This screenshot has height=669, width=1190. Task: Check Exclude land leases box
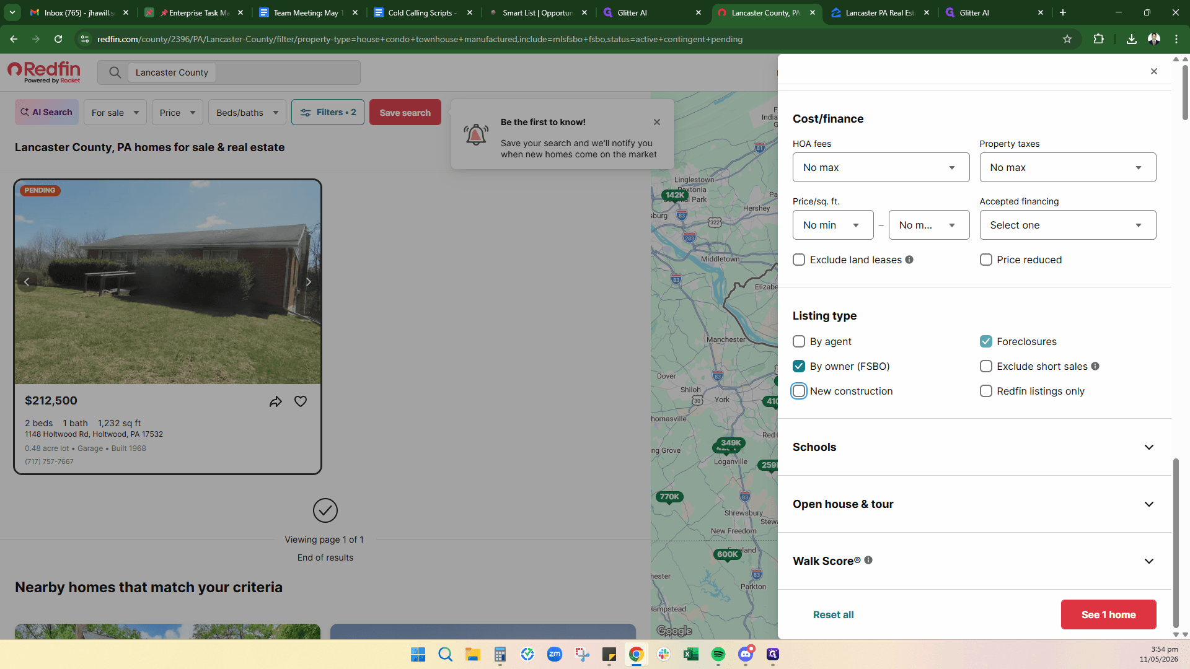click(799, 260)
